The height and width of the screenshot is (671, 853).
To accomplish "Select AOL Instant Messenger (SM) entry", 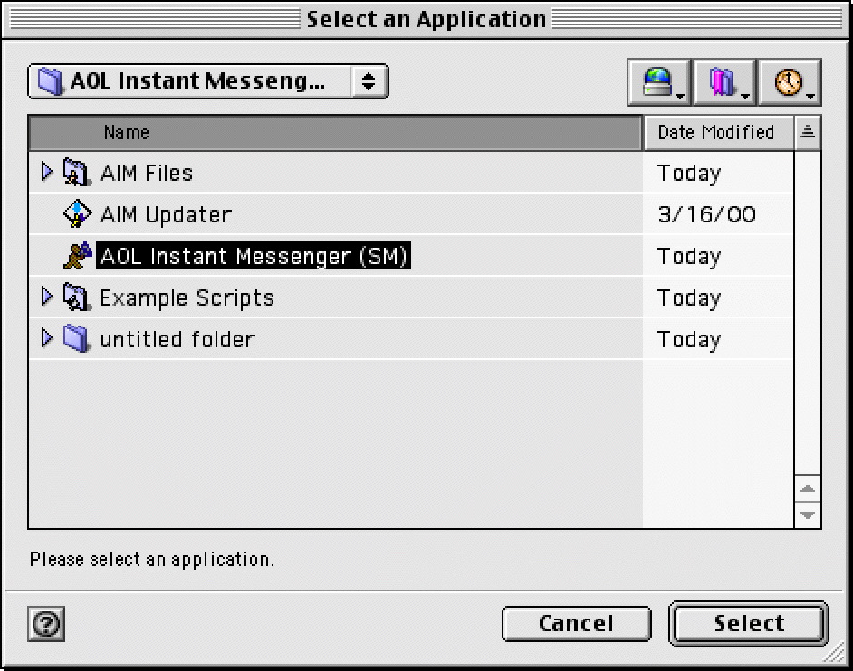I will click(411, 255).
